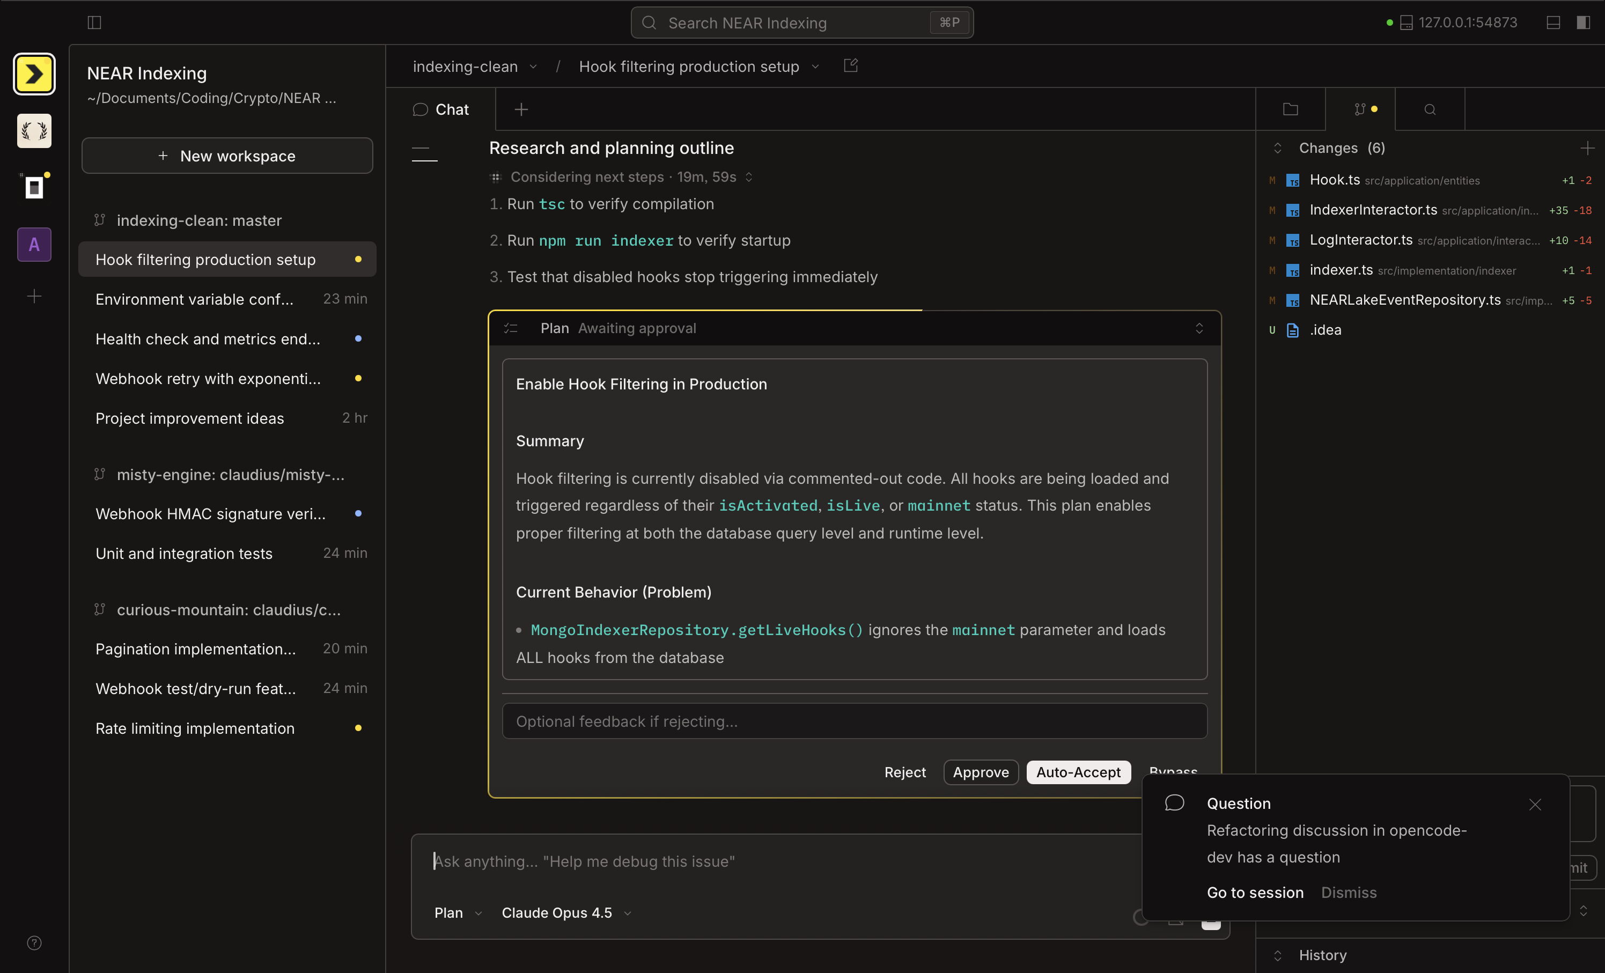
Task: Open the Plan mode dropdown
Action: [458, 913]
